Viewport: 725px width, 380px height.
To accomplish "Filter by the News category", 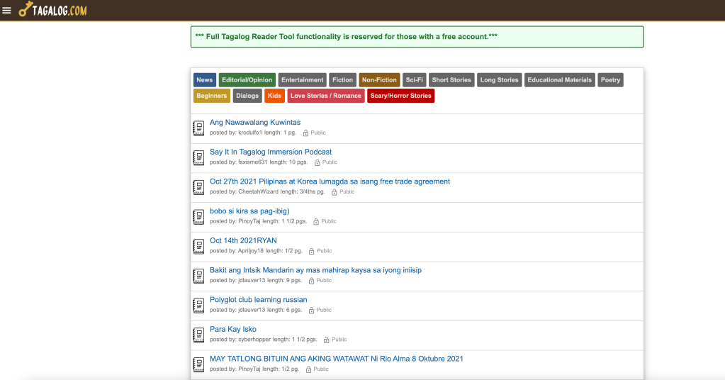I will pyautogui.click(x=205, y=80).
